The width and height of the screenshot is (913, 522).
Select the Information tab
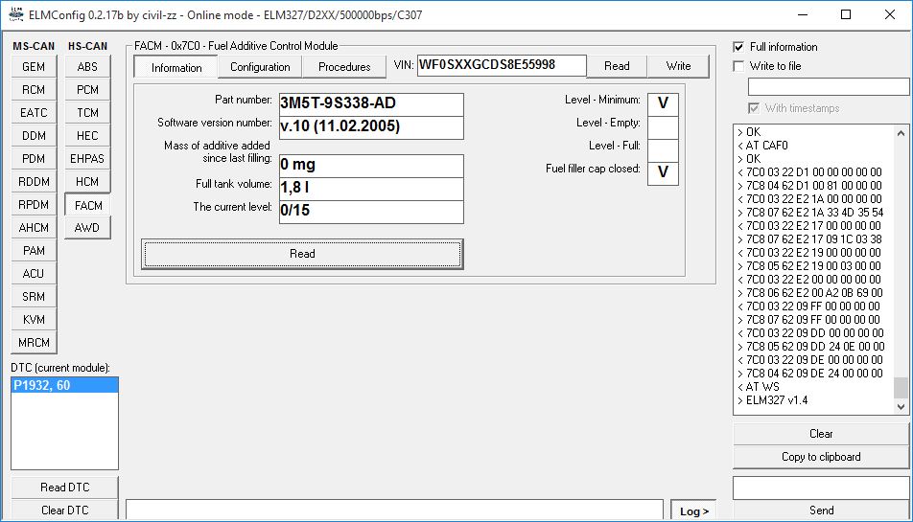pos(176,67)
